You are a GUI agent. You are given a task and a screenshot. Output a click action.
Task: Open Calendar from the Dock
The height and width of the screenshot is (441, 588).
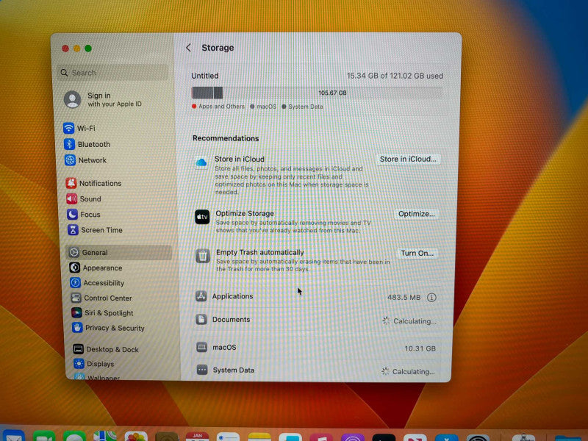pyautogui.click(x=197, y=437)
